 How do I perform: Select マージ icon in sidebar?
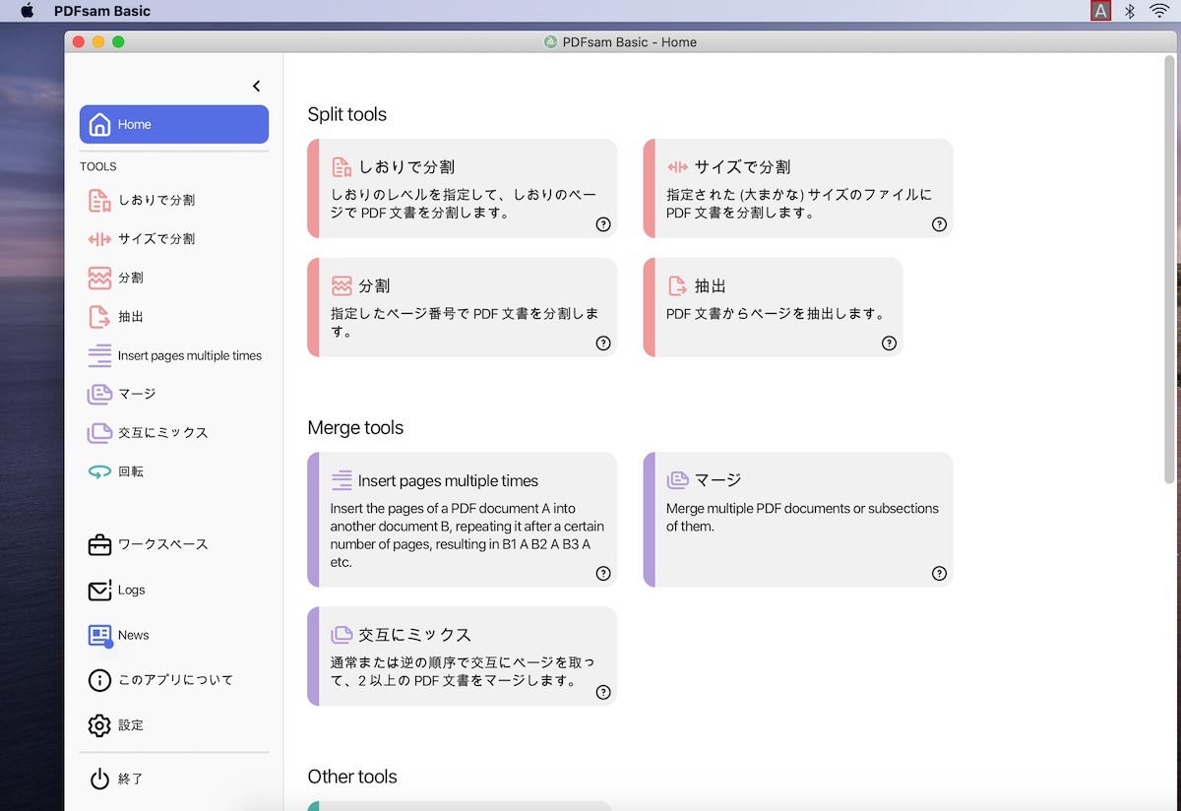pos(99,394)
